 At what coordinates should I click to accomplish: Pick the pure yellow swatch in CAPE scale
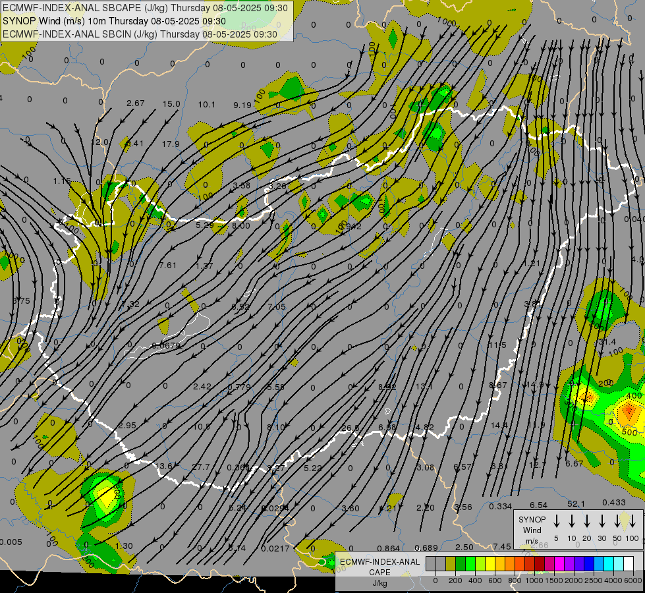pos(490,563)
